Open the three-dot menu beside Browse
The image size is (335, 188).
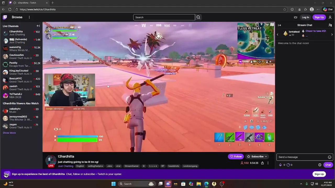29,17
